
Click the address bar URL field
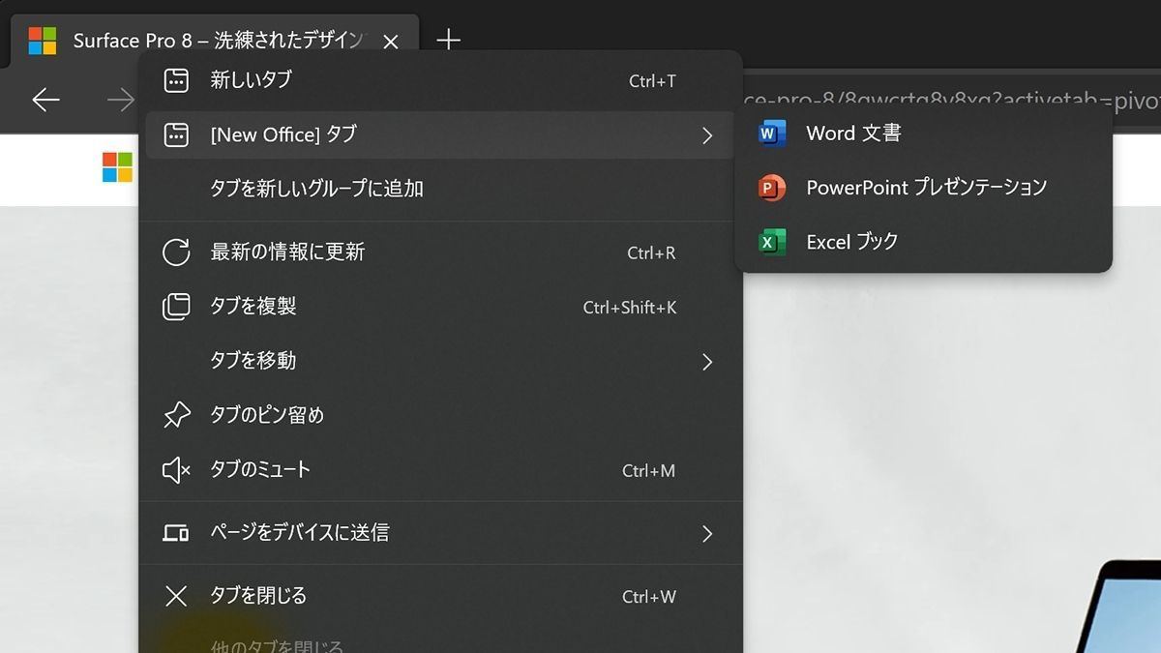click(x=951, y=101)
